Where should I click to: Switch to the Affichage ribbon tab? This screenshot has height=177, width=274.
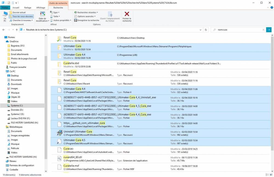[41, 8]
